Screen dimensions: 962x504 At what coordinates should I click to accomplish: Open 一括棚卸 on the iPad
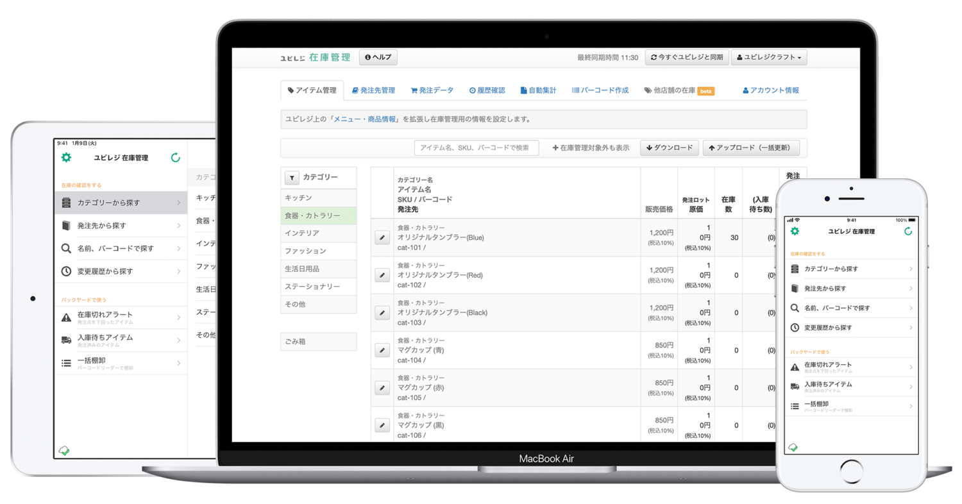pos(121,364)
